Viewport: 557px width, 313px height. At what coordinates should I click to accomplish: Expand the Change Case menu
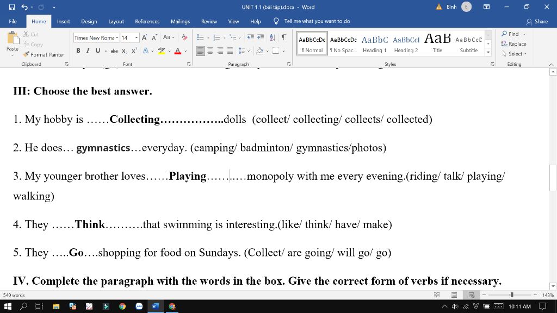click(169, 37)
